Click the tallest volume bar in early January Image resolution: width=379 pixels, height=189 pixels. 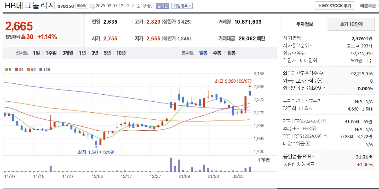(171, 164)
